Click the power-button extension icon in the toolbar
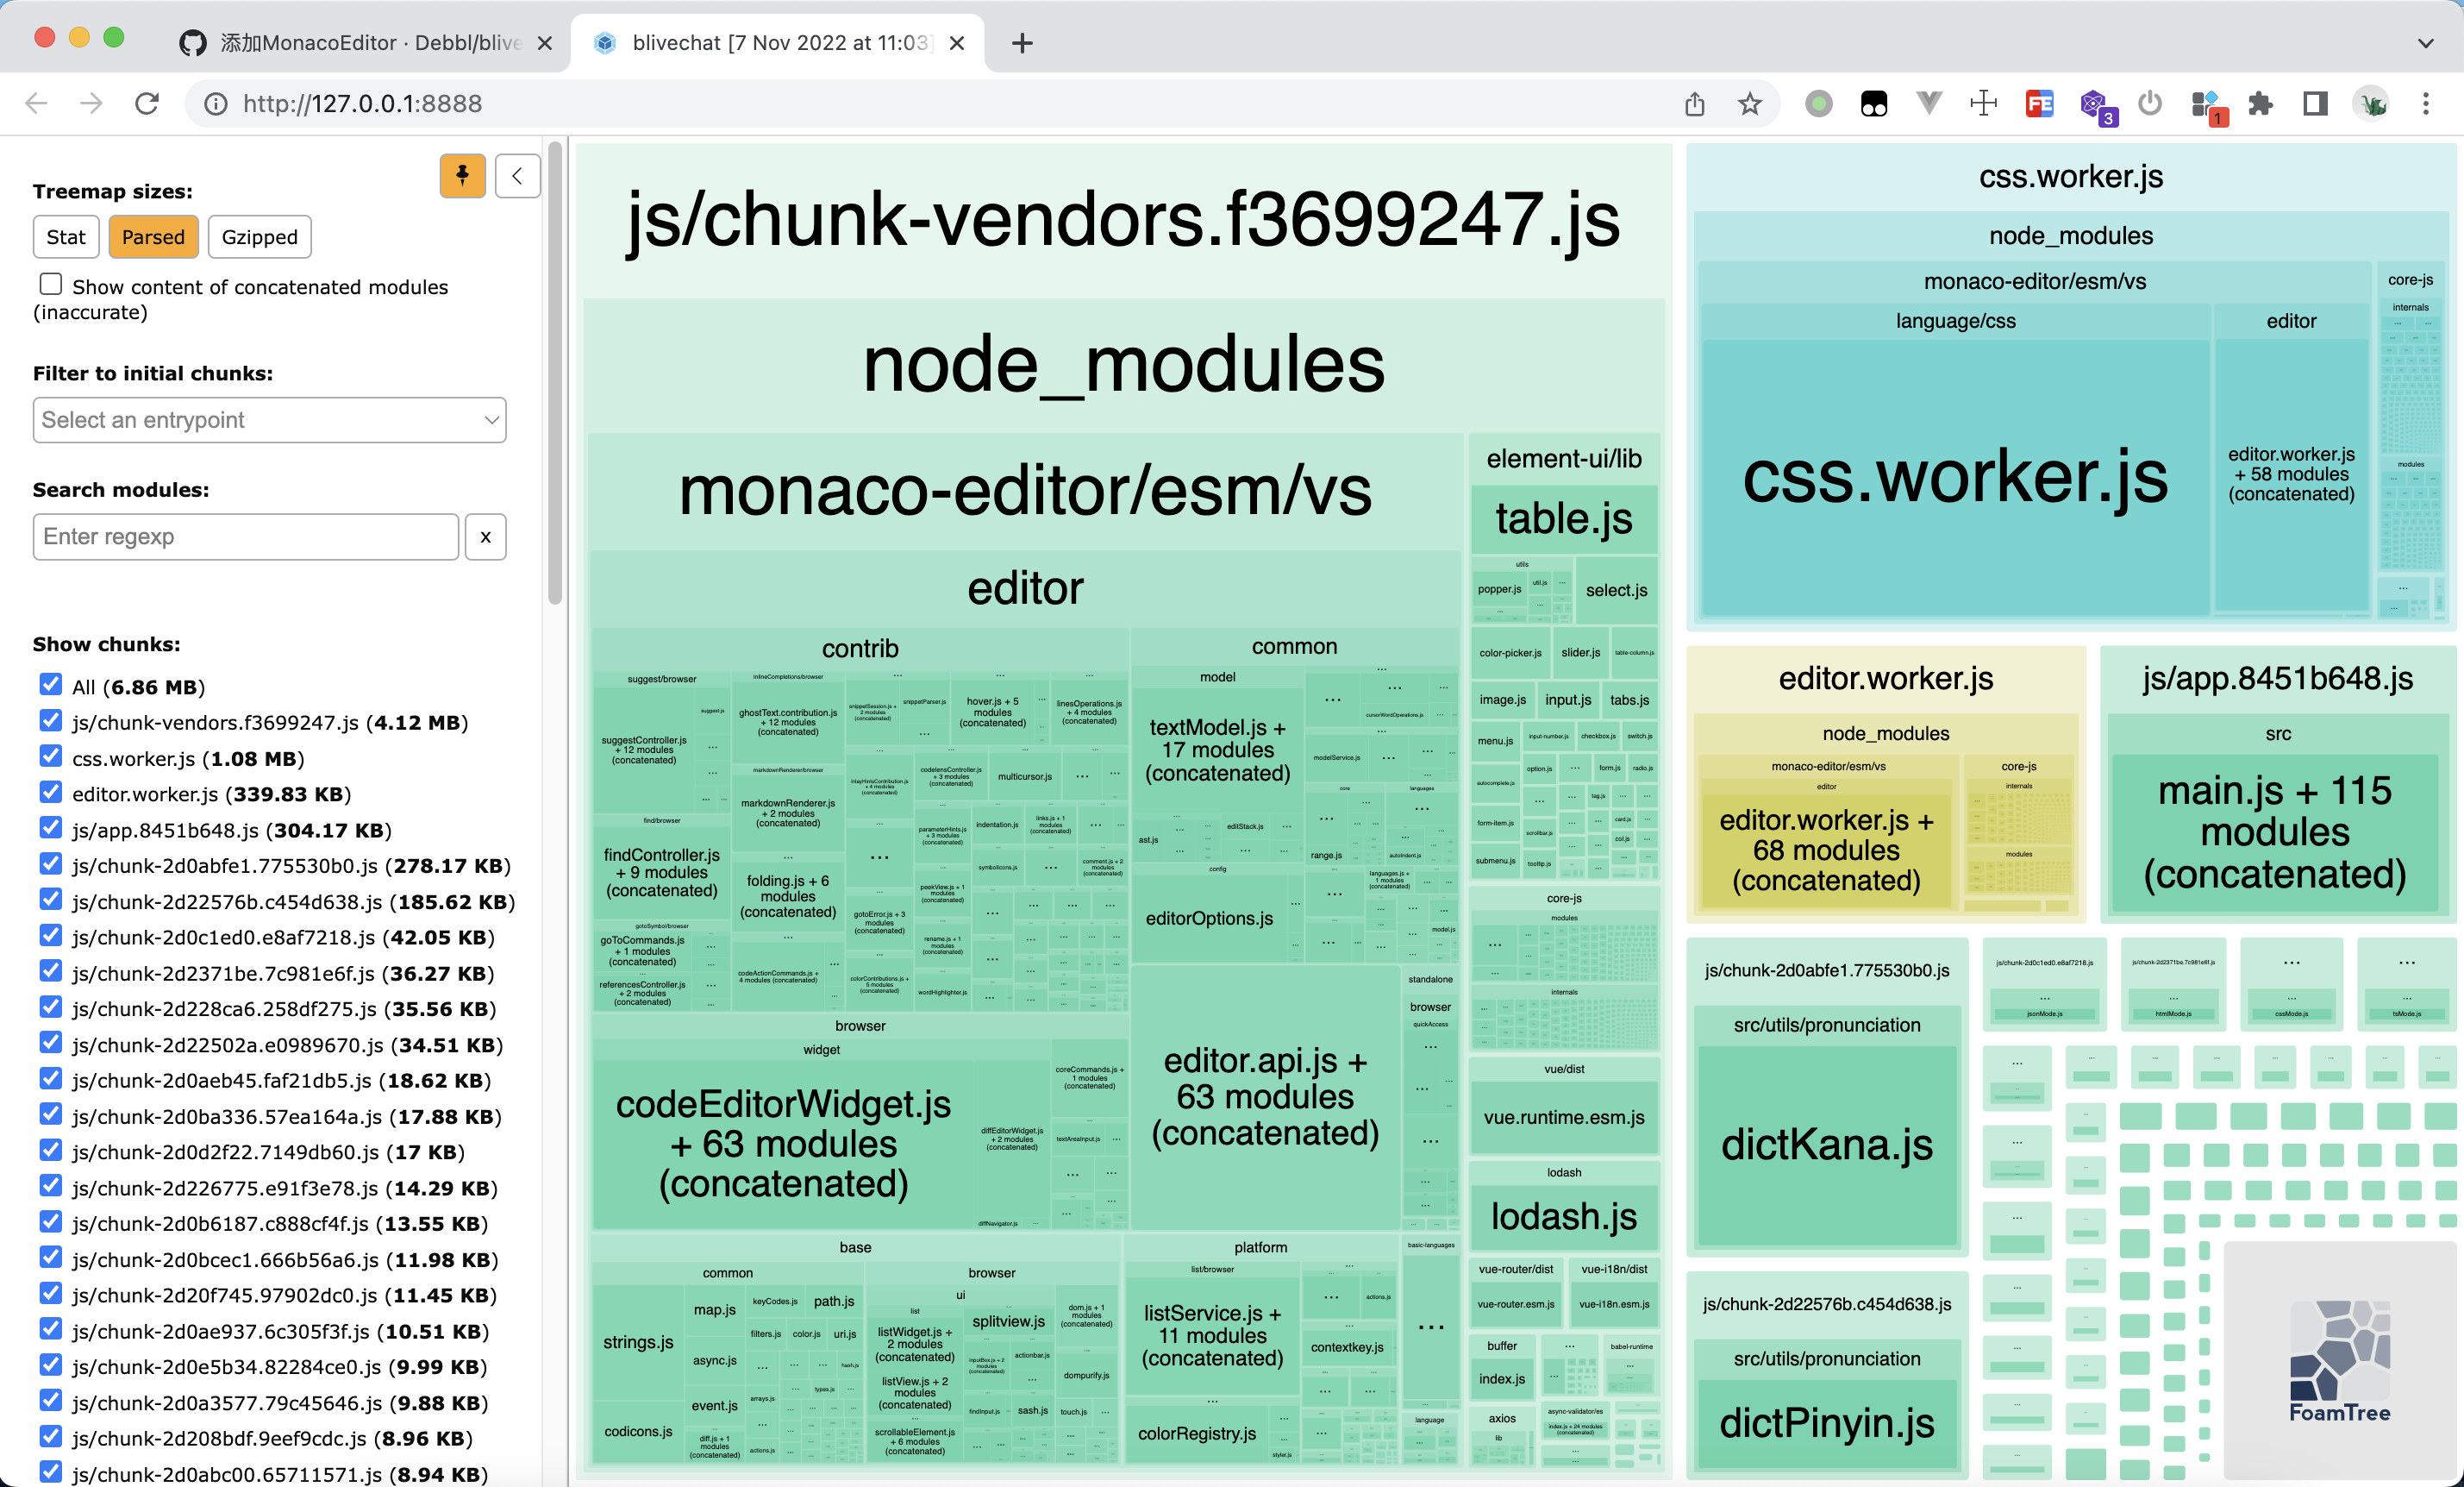The height and width of the screenshot is (1487, 2464). [2150, 103]
